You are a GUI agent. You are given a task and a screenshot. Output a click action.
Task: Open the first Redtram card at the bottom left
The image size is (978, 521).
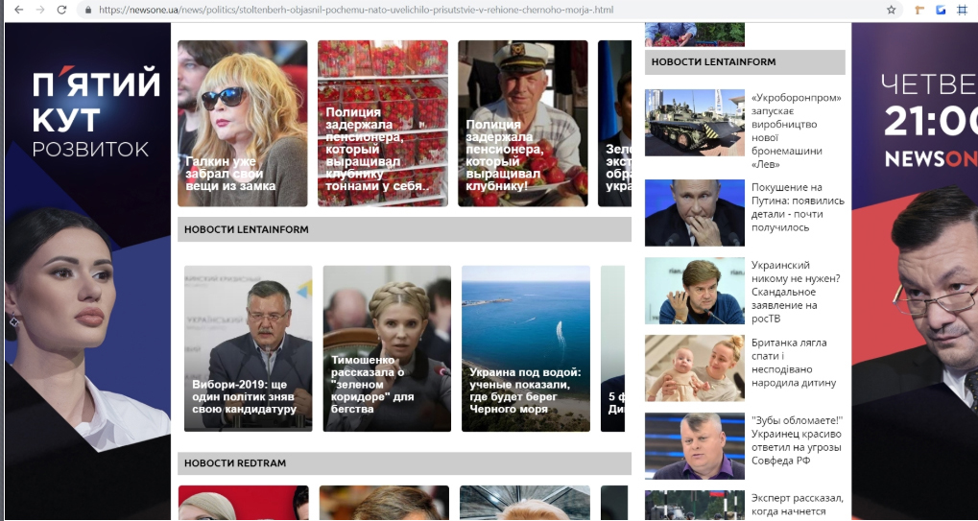(243, 503)
